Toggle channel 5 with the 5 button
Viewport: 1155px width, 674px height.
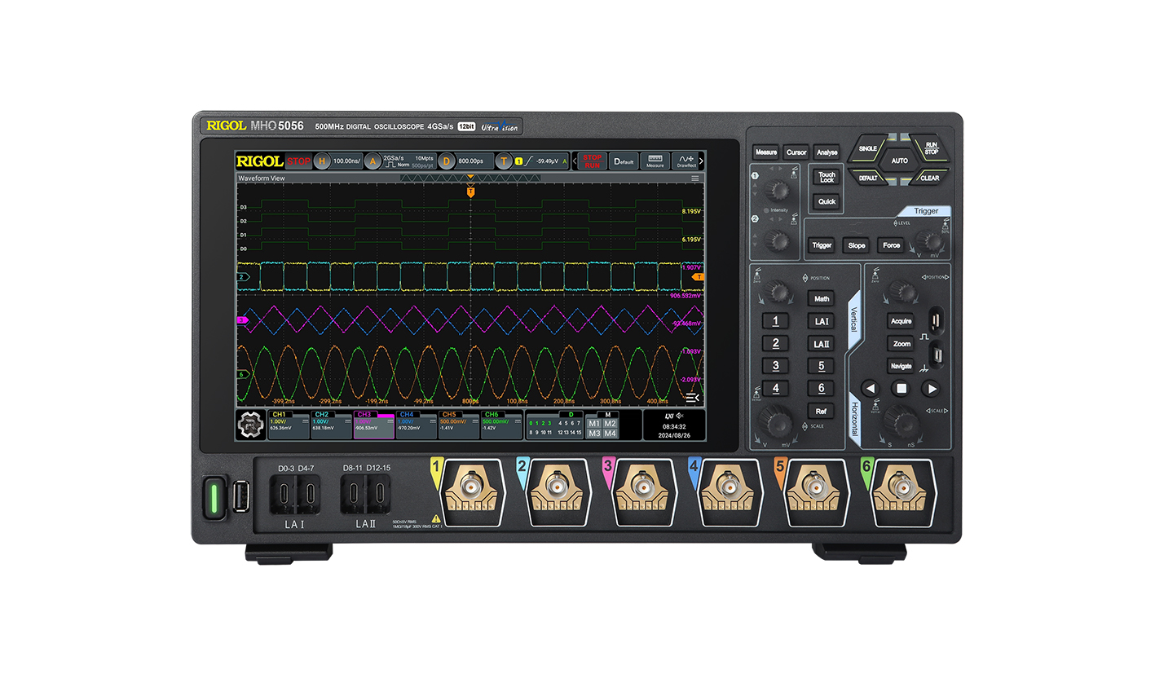[x=822, y=367]
